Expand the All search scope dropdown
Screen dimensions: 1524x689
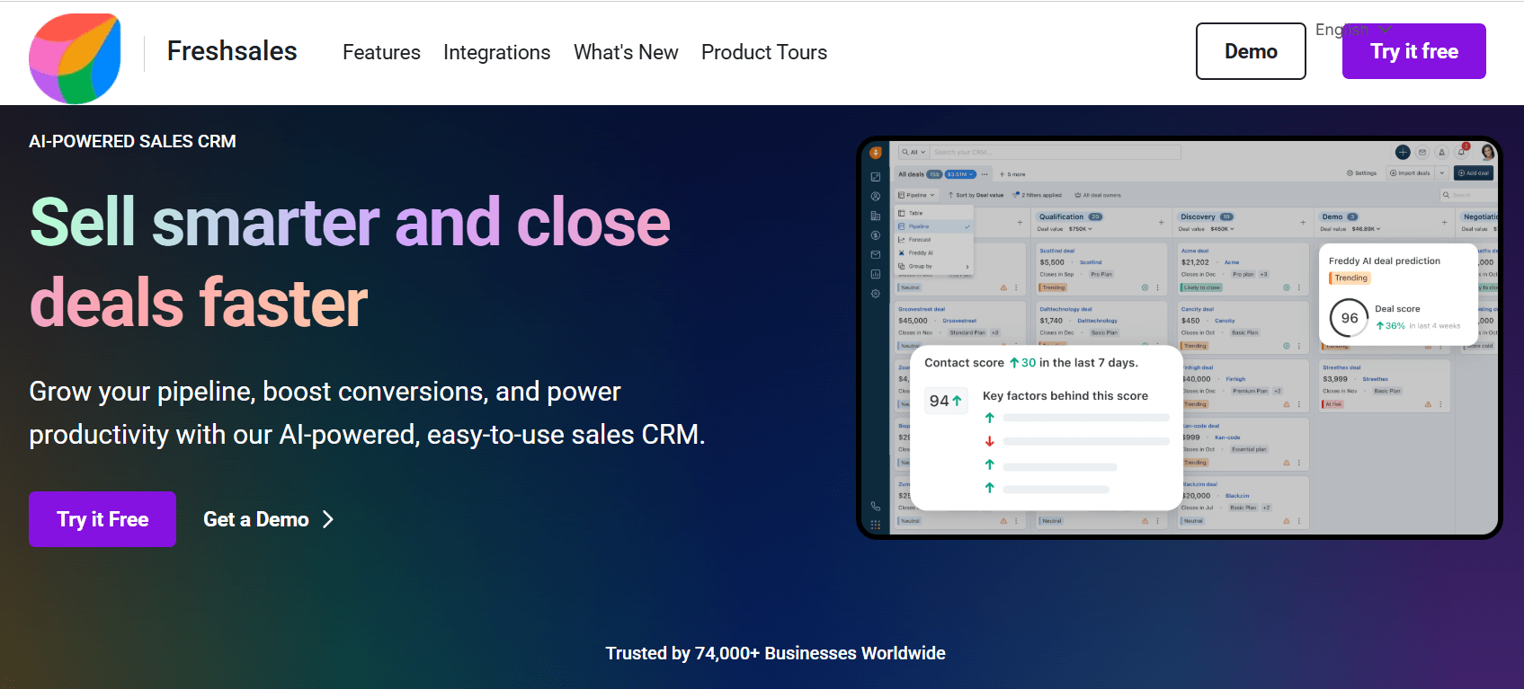(914, 152)
